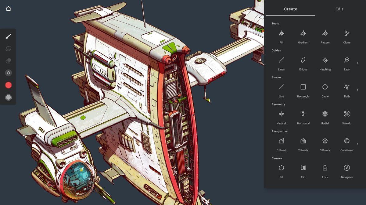Show more Shapes with the chevron
Screen dimensions: 366x205
click(357, 90)
